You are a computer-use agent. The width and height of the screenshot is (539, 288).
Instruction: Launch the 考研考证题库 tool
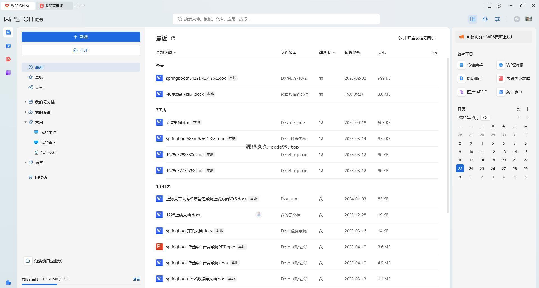(513, 79)
